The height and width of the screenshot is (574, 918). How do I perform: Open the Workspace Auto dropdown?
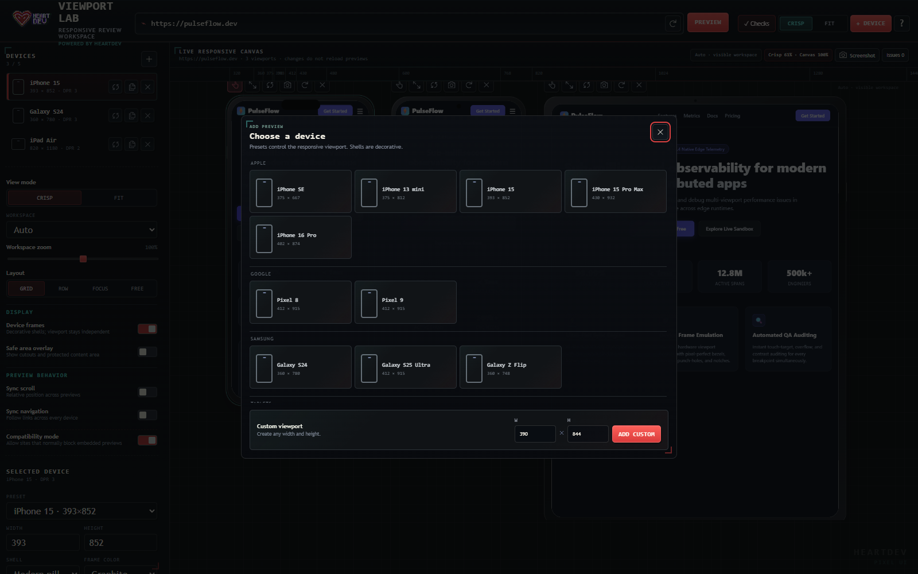coord(81,230)
